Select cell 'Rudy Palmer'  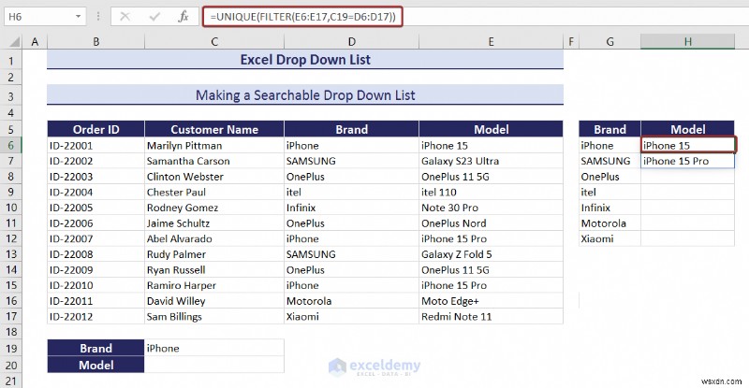[214, 254]
